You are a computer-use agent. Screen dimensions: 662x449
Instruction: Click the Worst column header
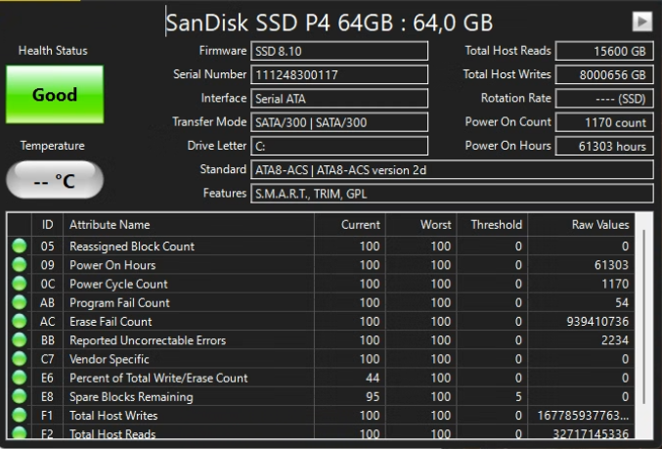[420, 224]
